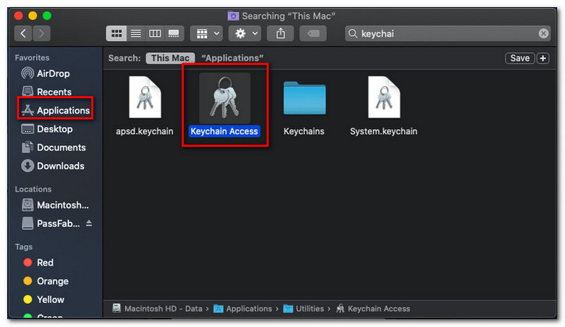This screenshot has height=327, width=565.
Task: Open Downloads in the sidebar
Action: click(61, 166)
